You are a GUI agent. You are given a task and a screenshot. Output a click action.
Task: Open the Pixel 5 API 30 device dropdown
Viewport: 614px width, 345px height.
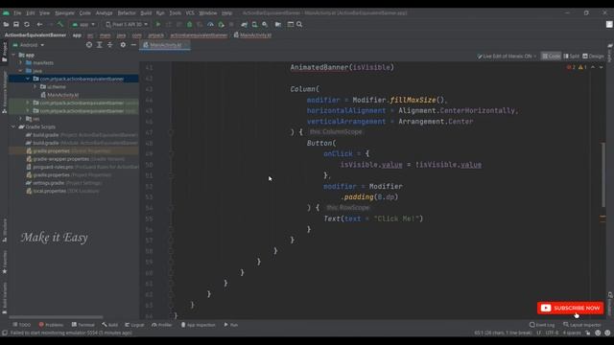point(127,24)
